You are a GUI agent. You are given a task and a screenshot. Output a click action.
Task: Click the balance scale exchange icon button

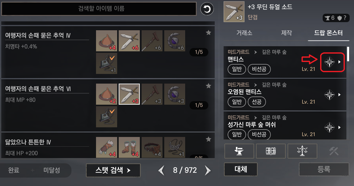302,151
